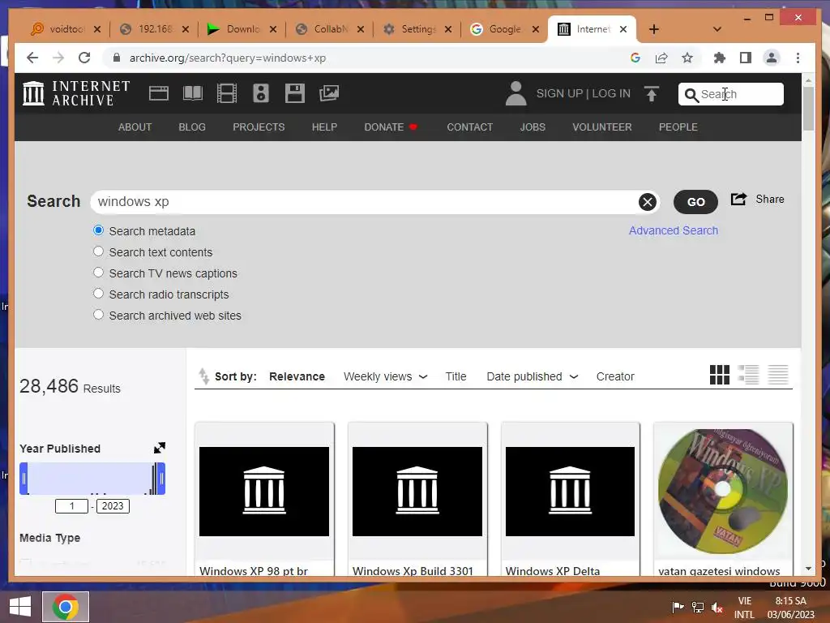Click the share page icon in address bar
The image size is (830, 623).
tap(661, 58)
